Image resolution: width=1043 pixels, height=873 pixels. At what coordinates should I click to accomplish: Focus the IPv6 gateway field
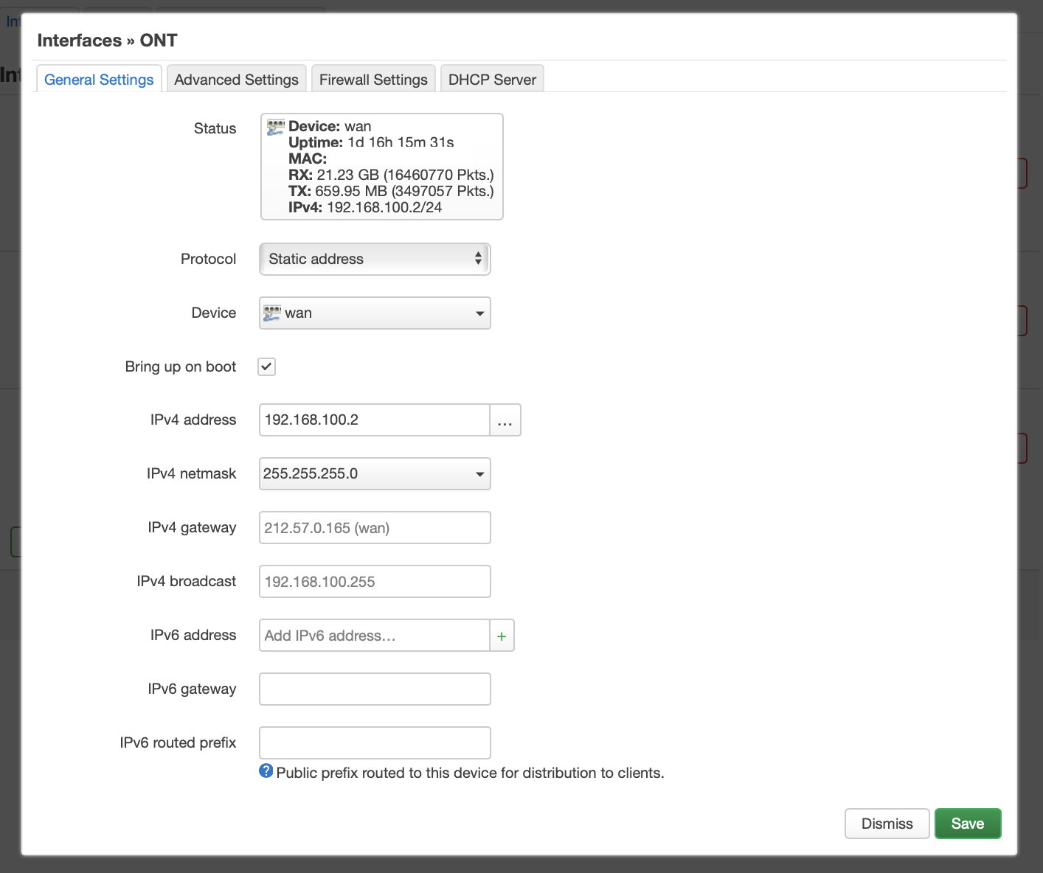coord(375,689)
